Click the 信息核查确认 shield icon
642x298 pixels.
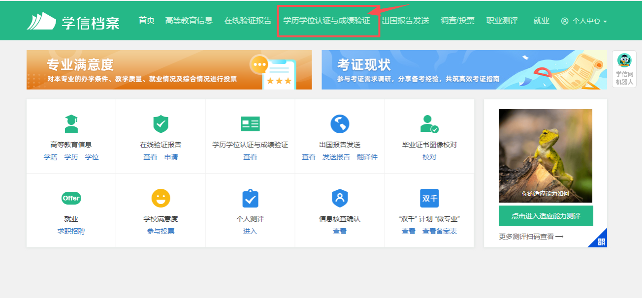click(340, 198)
